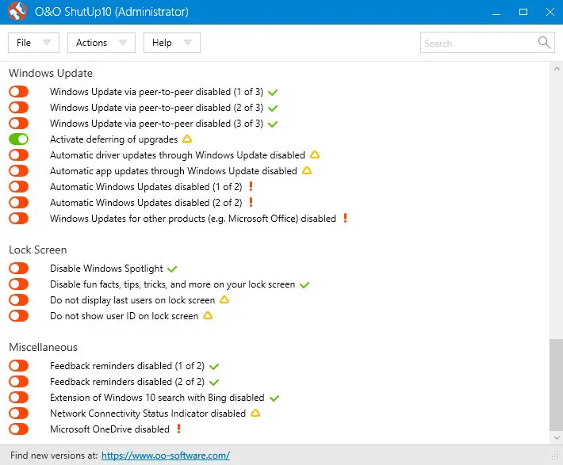Toggle Network Connectivity Status Indicator switch

click(19, 413)
